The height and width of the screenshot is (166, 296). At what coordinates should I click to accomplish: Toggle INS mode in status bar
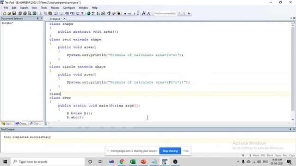click(x=263, y=155)
